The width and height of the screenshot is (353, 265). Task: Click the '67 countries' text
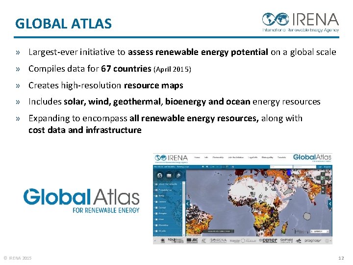126,69
